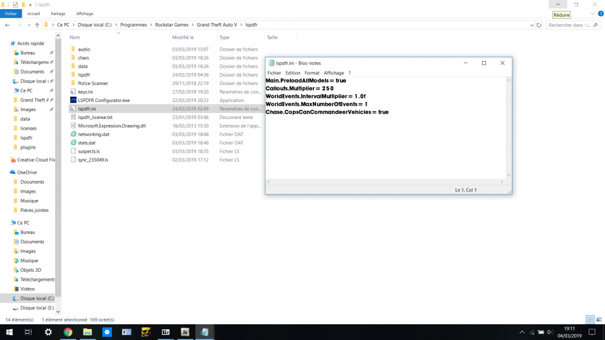This screenshot has height=340, width=605.
Task: Select LSPDFR Configurator.exe file
Action: coord(104,100)
